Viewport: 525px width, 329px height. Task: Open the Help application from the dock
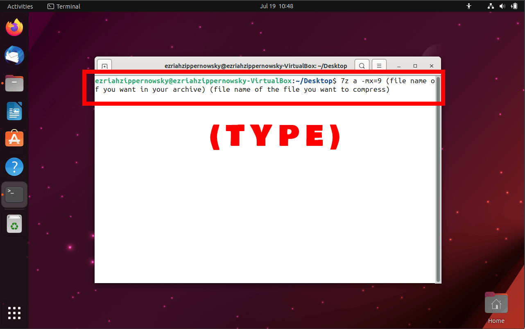click(x=14, y=166)
